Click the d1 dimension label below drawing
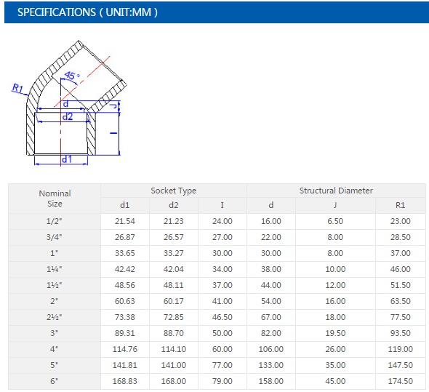429x392 pixels. 67,159
